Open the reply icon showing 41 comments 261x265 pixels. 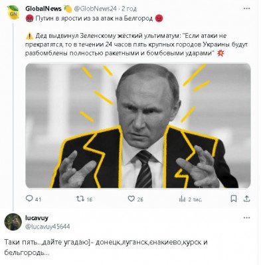coord(29,199)
